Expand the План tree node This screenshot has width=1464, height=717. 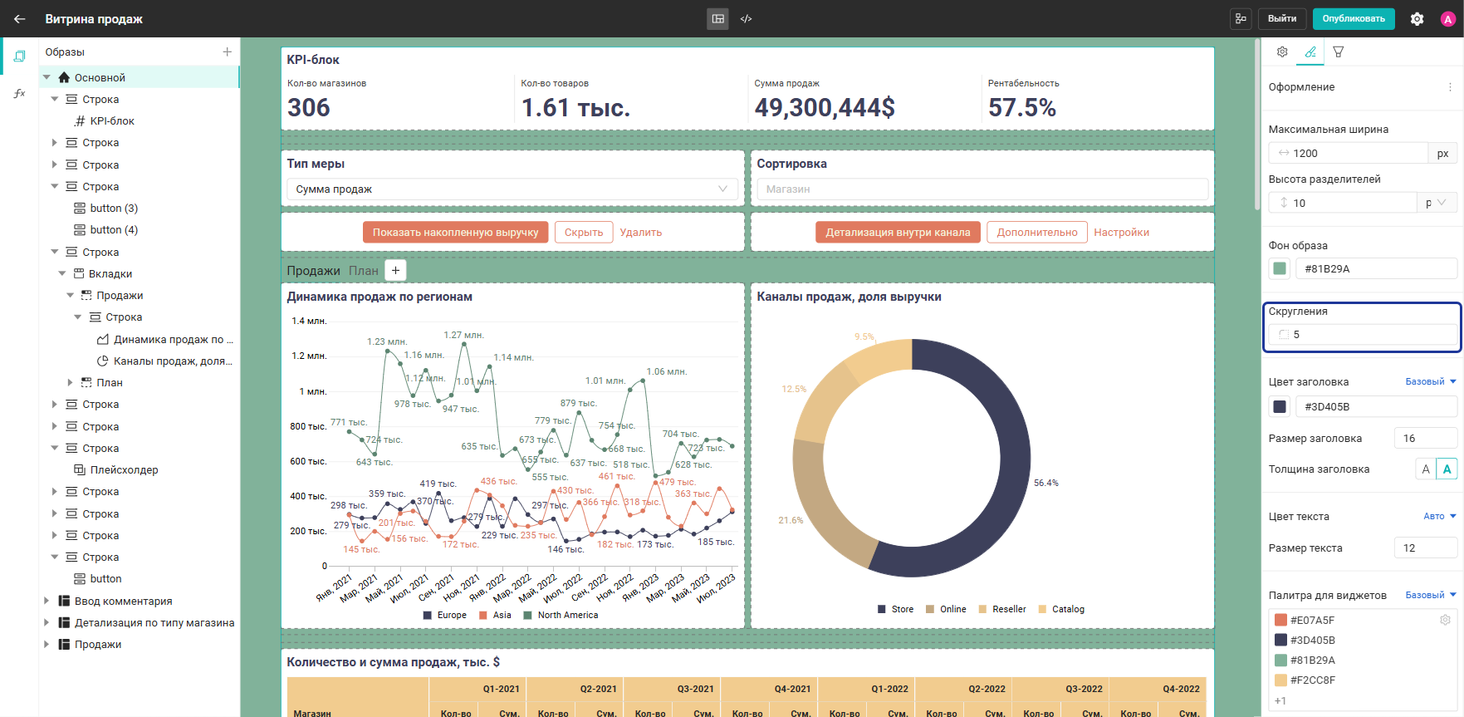tap(71, 382)
